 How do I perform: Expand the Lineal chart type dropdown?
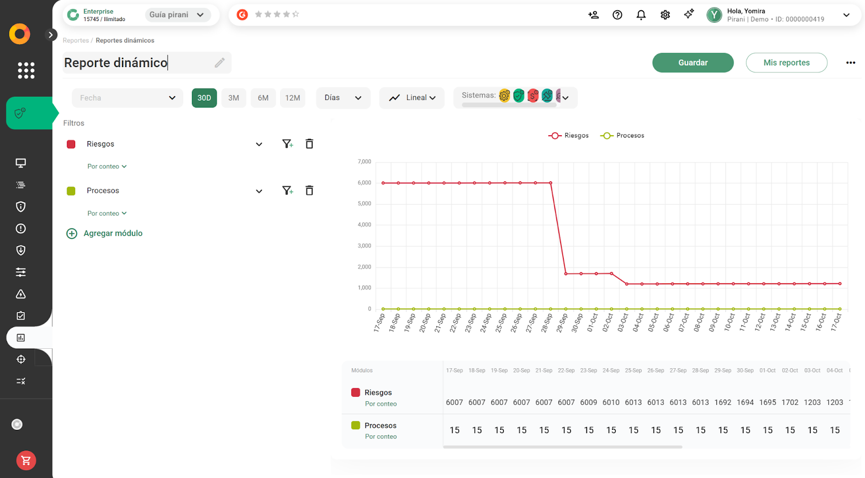[412, 98]
